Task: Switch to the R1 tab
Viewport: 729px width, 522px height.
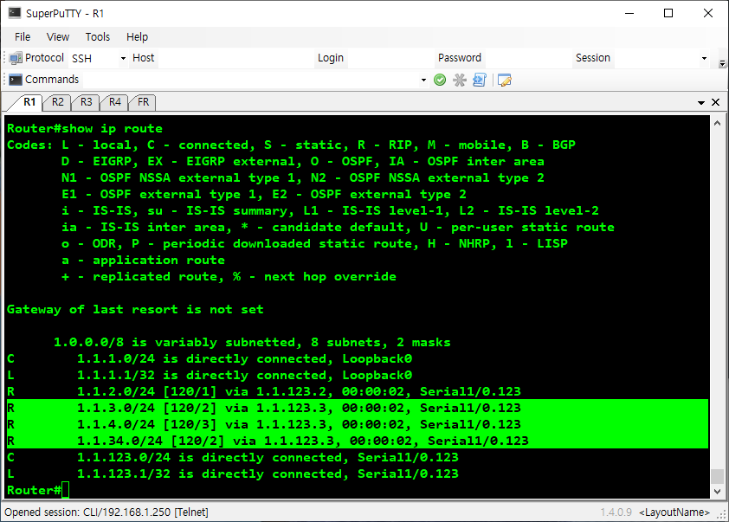Action: 29,102
